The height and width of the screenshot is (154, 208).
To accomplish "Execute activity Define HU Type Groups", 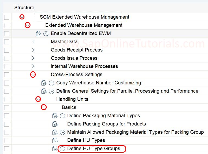I will click(62, 149).
